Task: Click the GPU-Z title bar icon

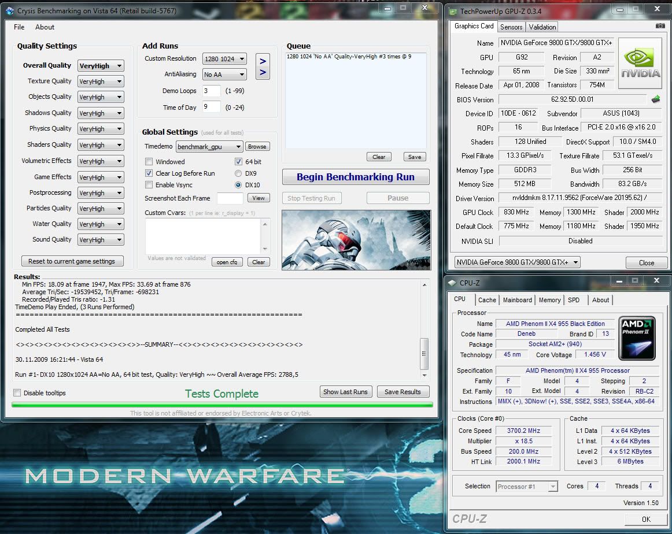Action: point(453,12)
